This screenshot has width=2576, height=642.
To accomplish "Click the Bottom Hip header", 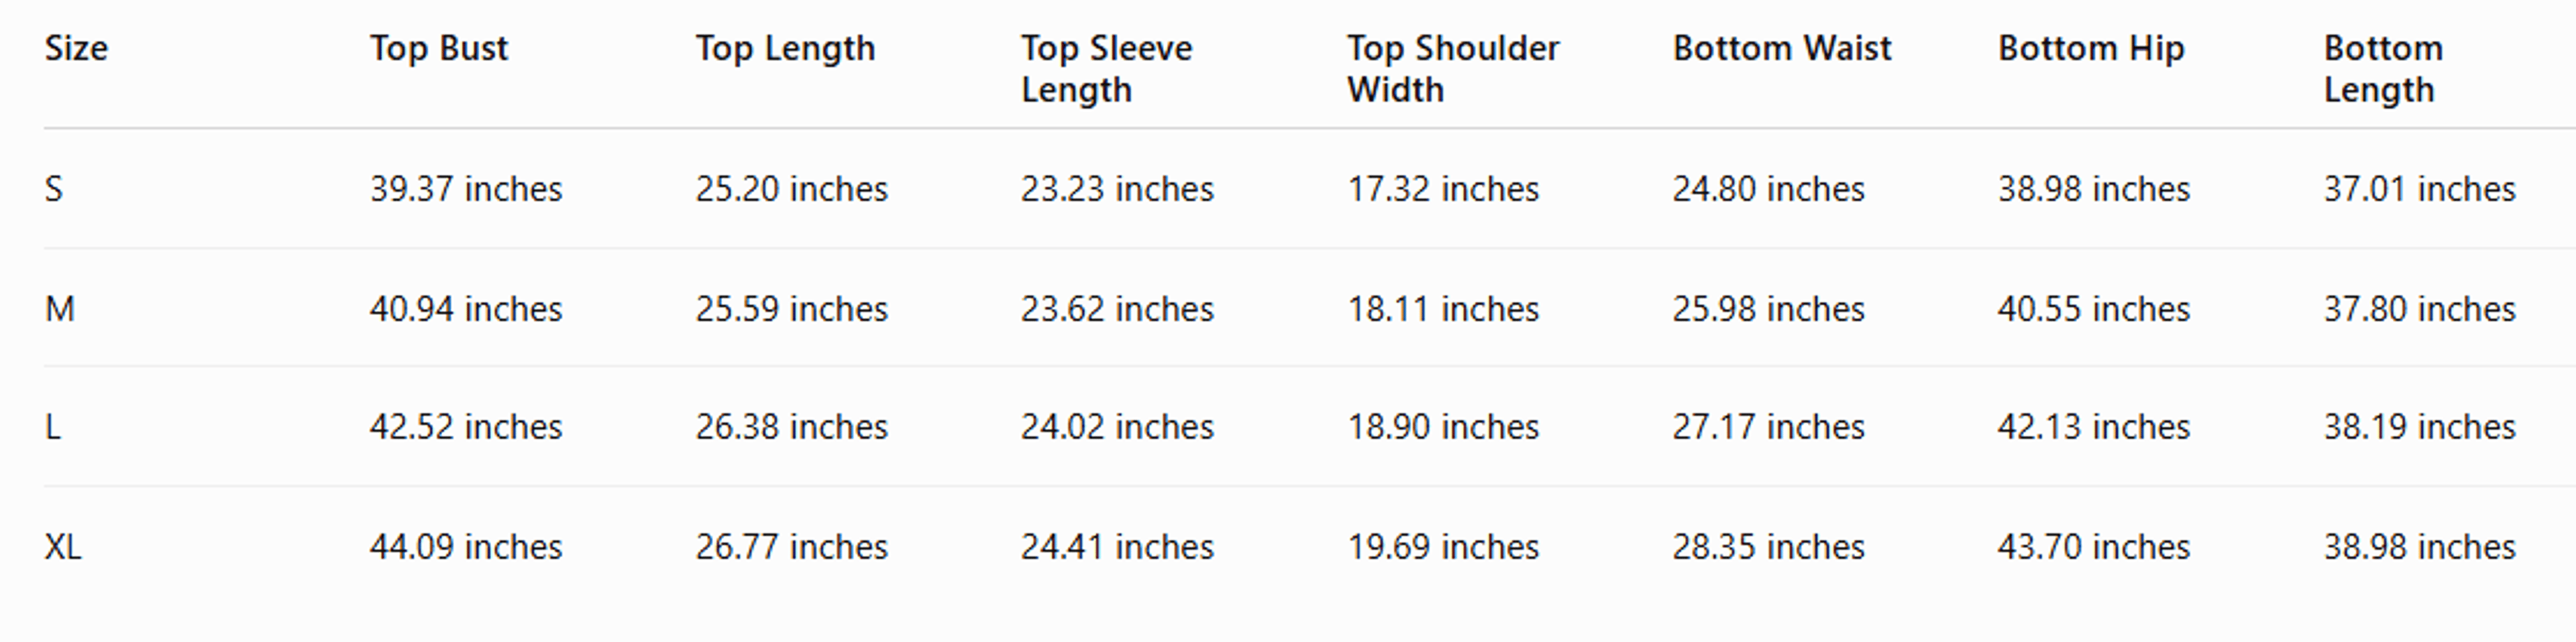I will pyautogui.click(x=2091, y=49).
